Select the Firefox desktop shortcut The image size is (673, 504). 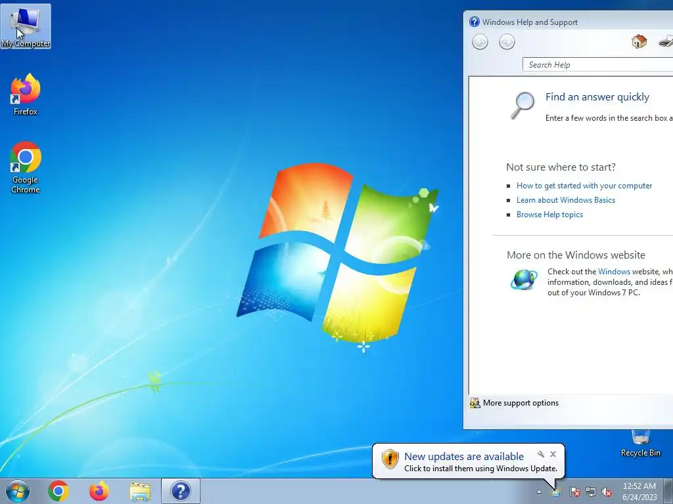coord(26,94)
